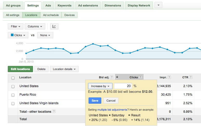This screenshot has height=129, width=201.
Task: Click the blue Clicks metric color swatch
Action: click(x=12, y=35)
